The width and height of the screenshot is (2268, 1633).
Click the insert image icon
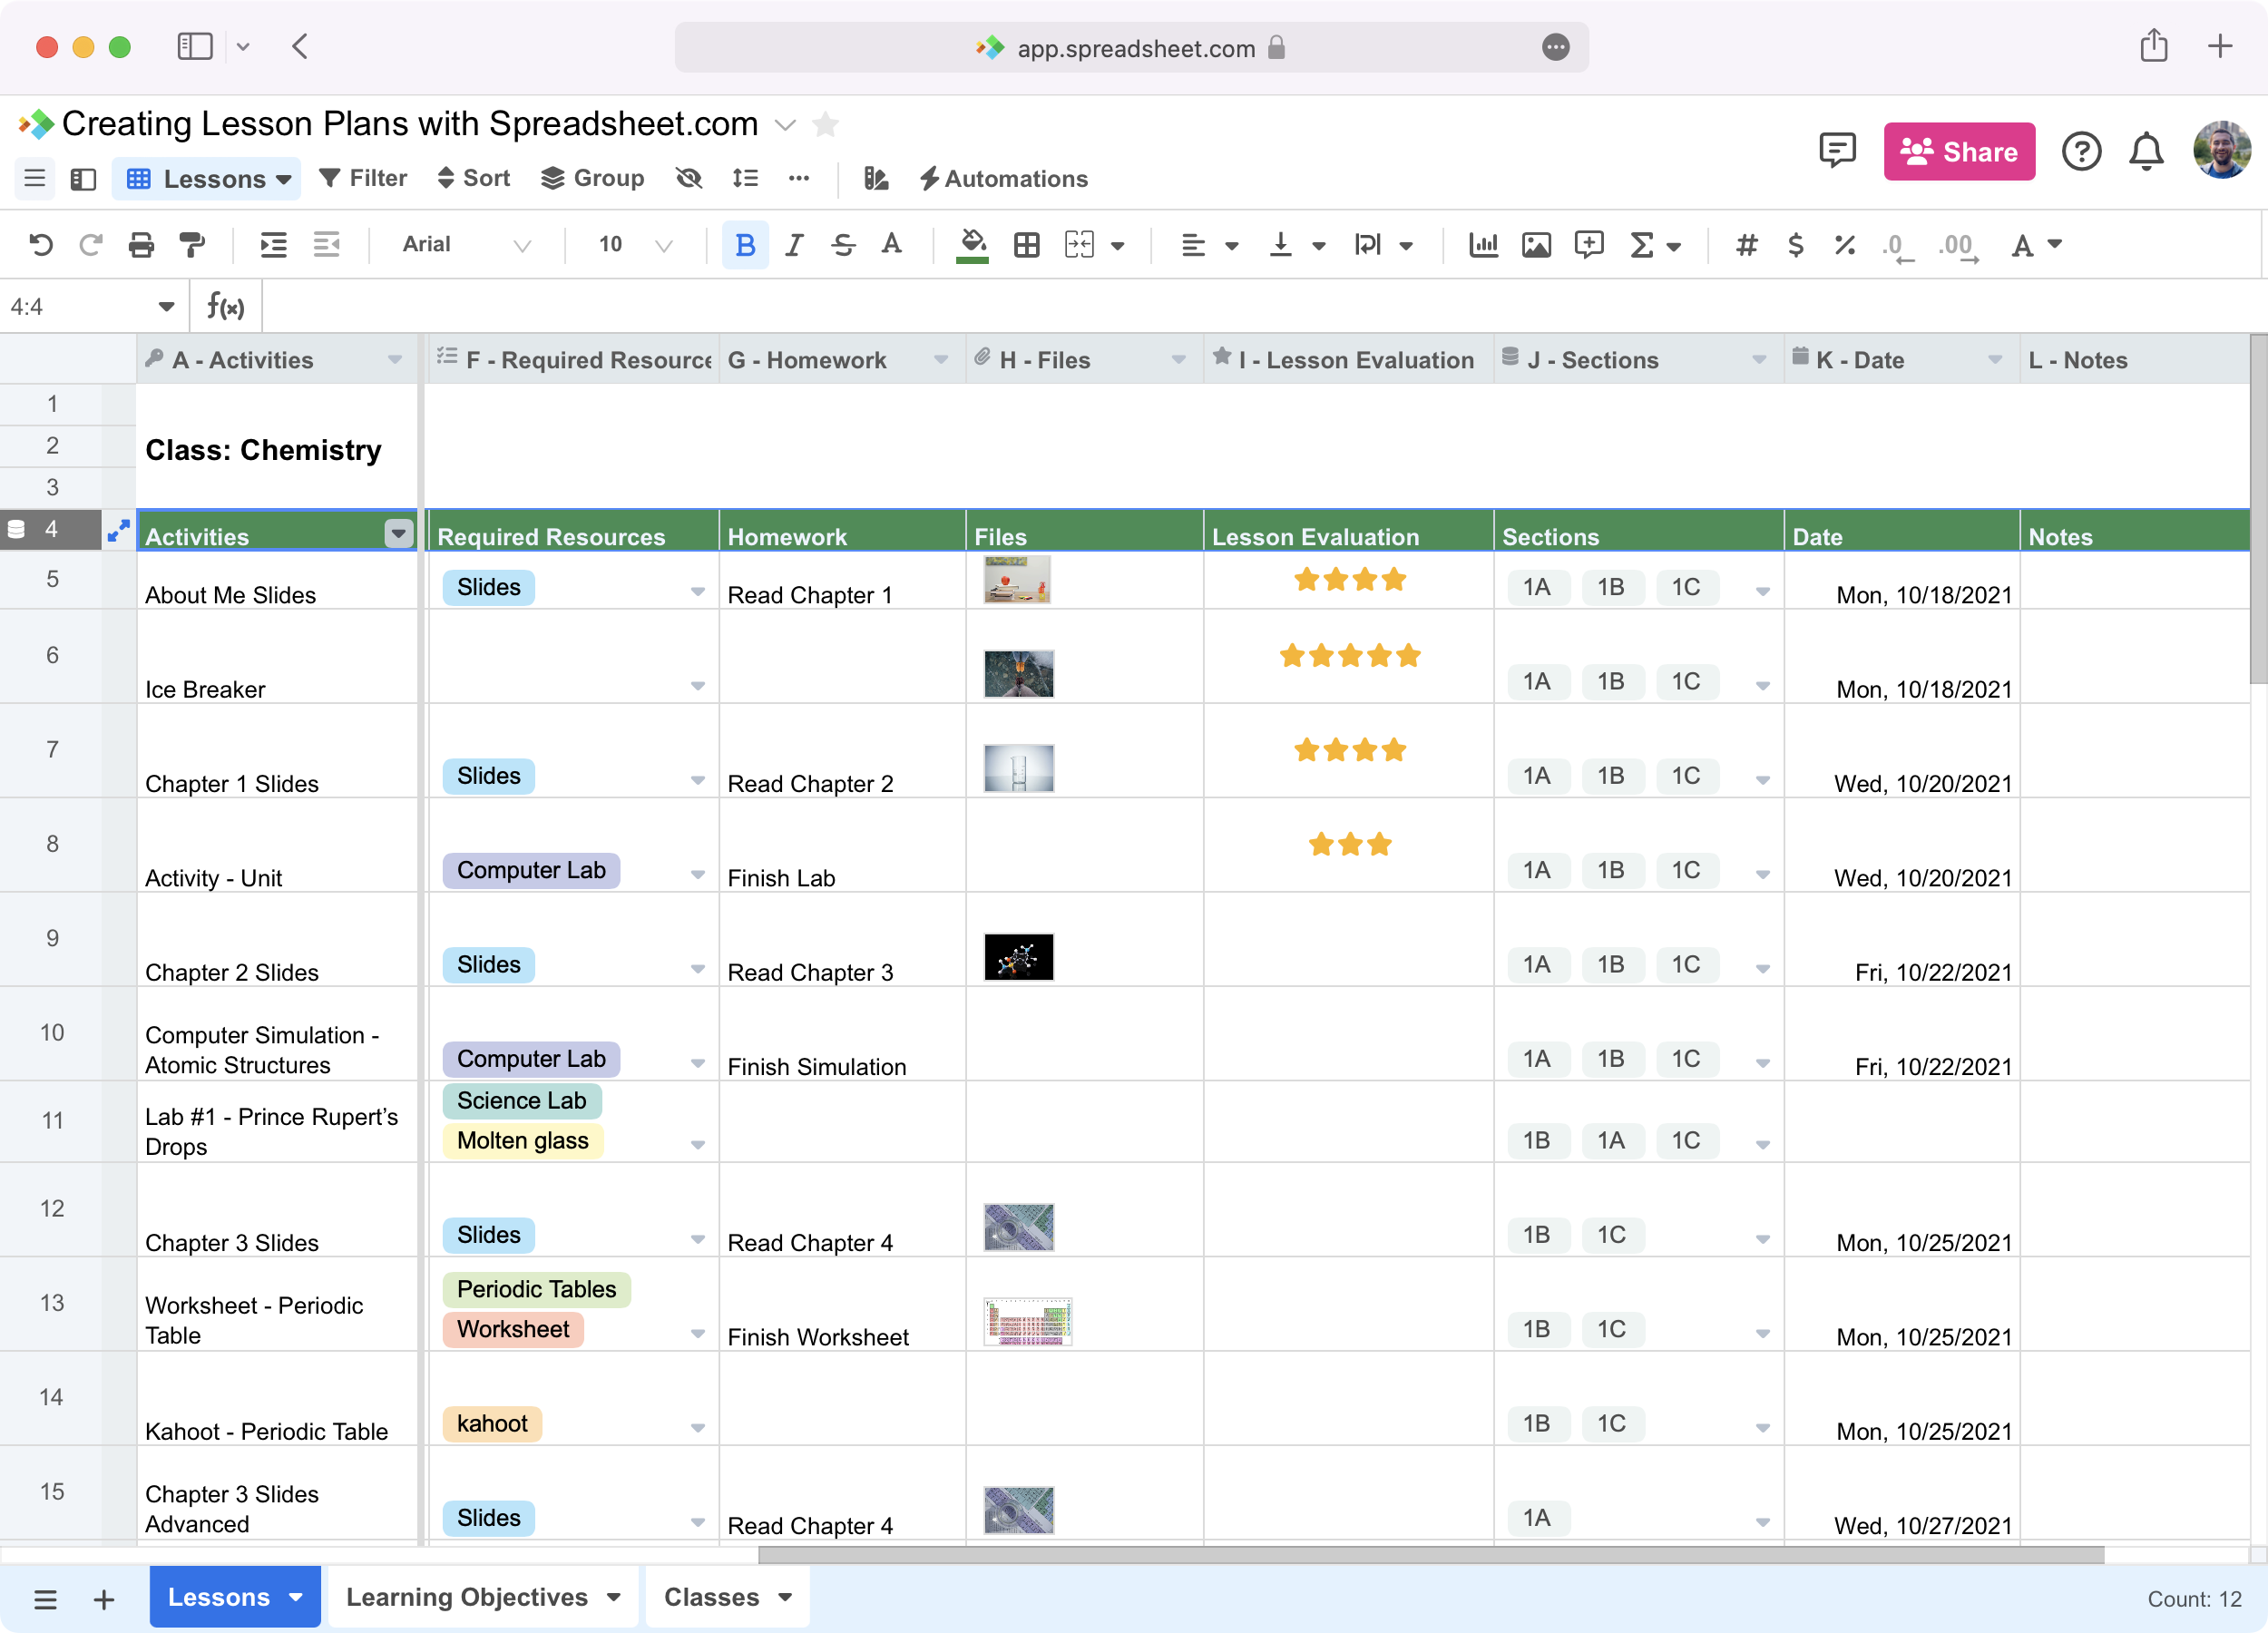(1536, 245)
